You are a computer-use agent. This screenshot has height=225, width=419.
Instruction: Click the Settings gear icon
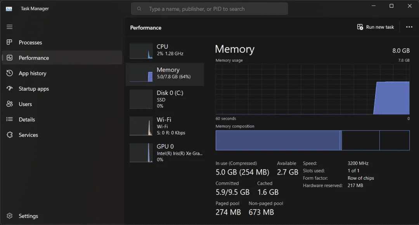(10, 216)
